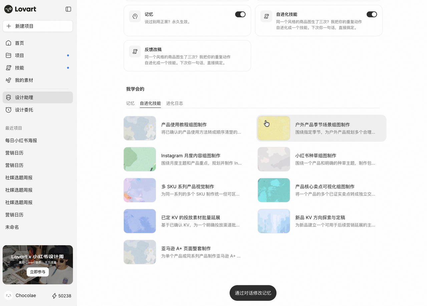Click the Lovart logo in the sidebar
This screenshot has width=427, height=306.
click(20, 9)
